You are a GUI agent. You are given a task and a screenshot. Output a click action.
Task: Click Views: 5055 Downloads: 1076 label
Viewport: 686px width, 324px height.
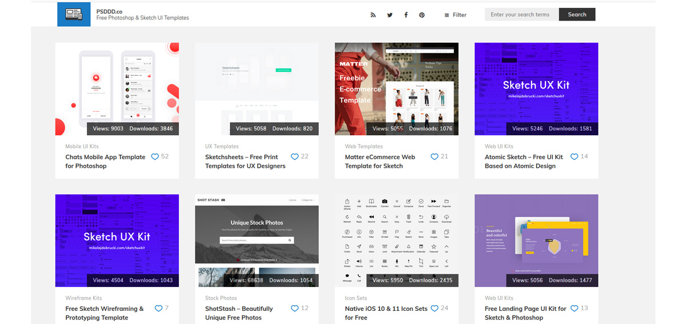tap(412, 128)
